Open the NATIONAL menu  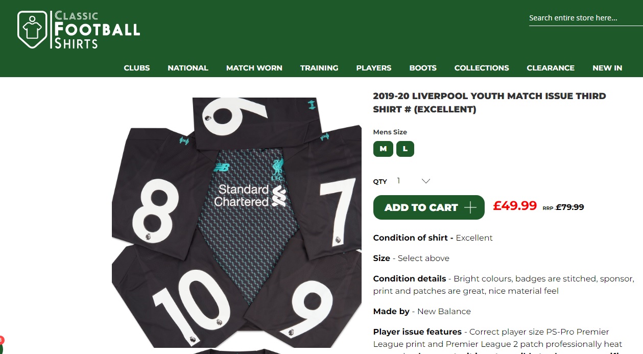click(188, 68)
